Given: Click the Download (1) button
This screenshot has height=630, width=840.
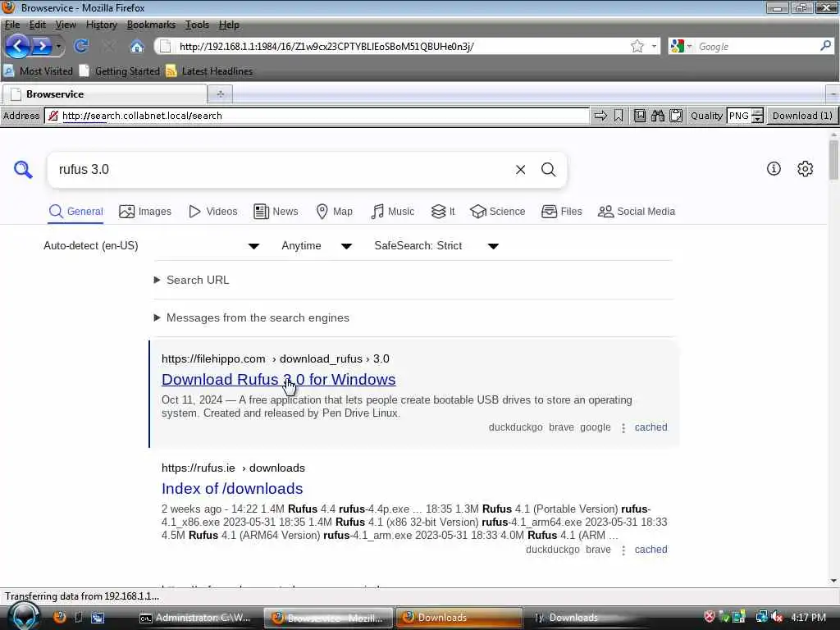Looking at the screenshot, I should 802,116.
